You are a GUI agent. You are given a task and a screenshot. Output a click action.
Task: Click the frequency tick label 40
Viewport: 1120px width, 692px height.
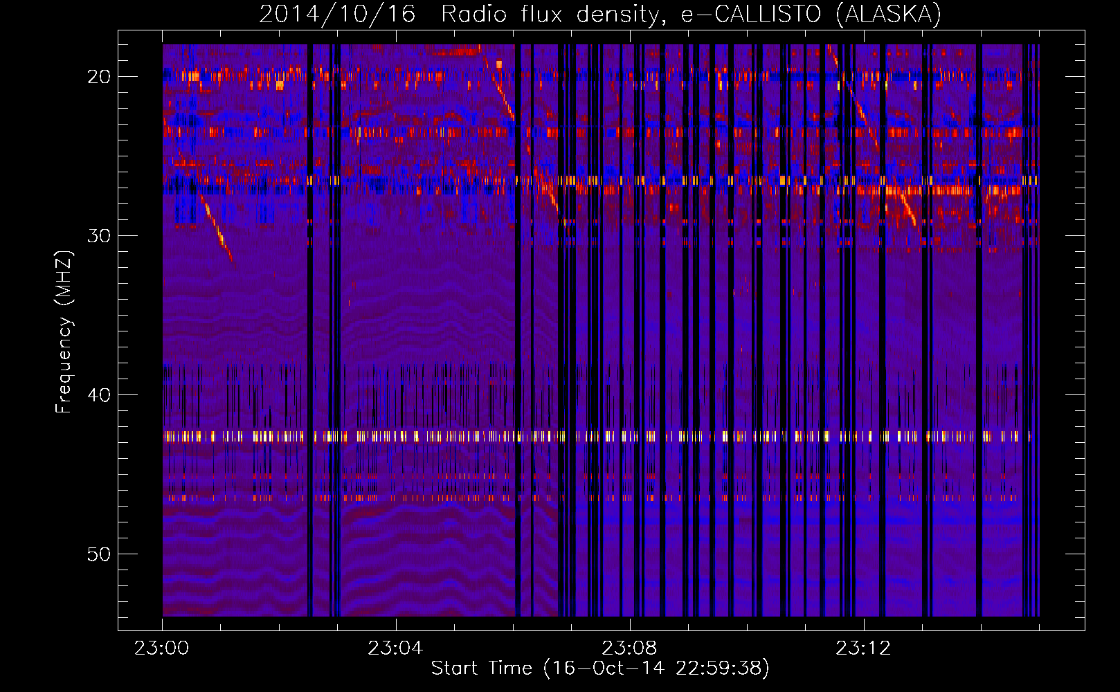coord(99,394)
